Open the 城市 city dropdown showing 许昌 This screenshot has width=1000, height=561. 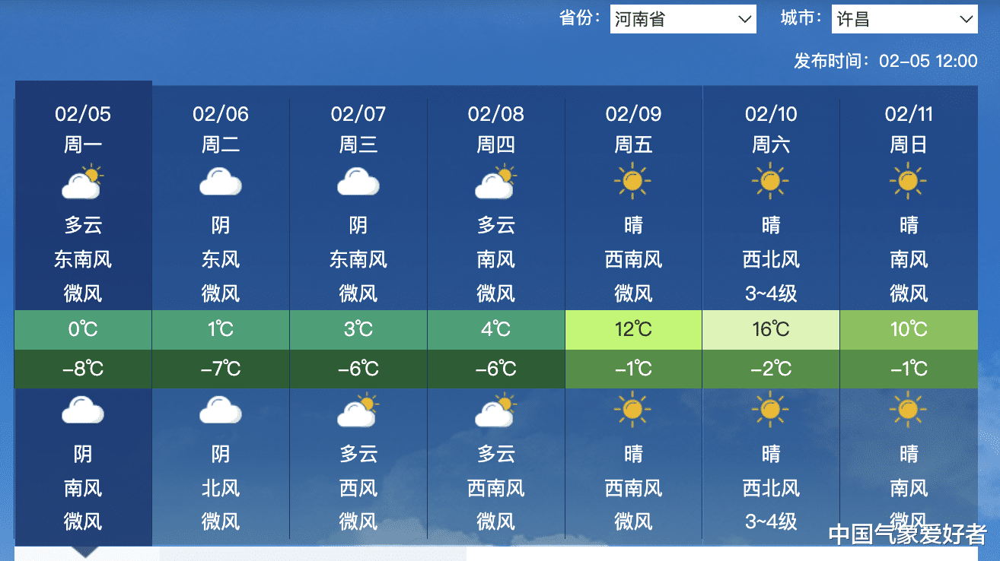click(x=904, y=19)
